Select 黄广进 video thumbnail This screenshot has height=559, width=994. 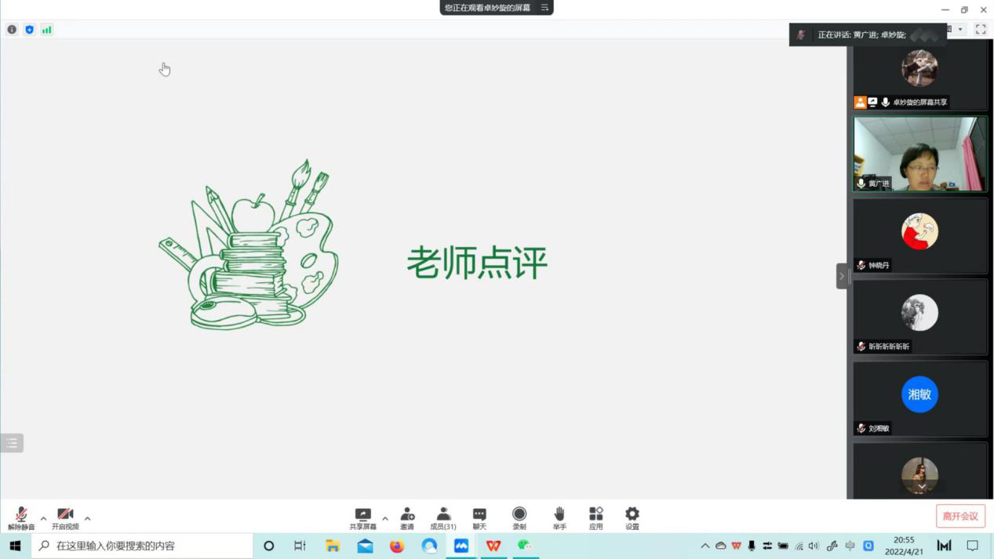[919, 154]
